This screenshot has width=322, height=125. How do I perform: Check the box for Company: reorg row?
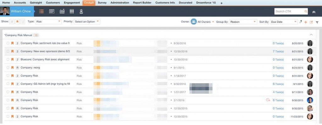(x=8, y=67)
